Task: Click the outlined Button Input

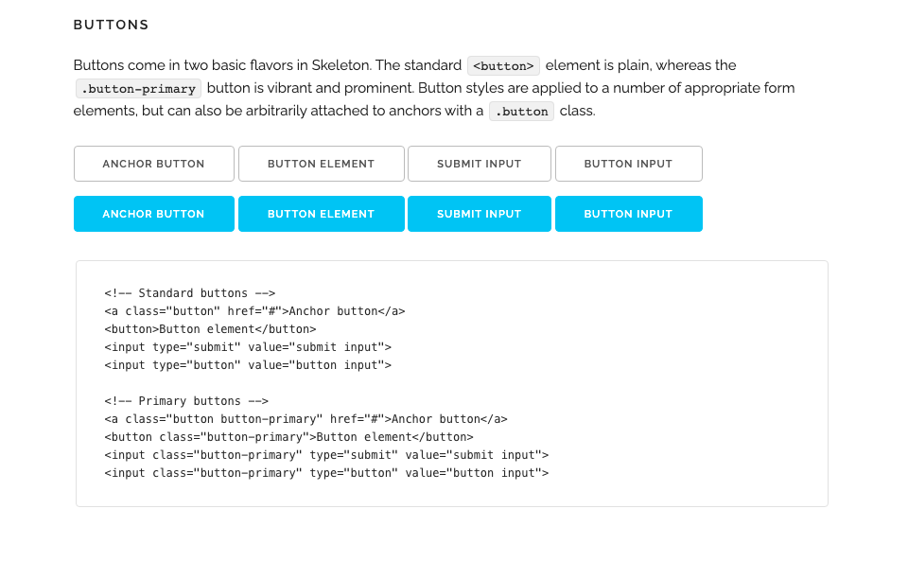Action: point(629,164)
